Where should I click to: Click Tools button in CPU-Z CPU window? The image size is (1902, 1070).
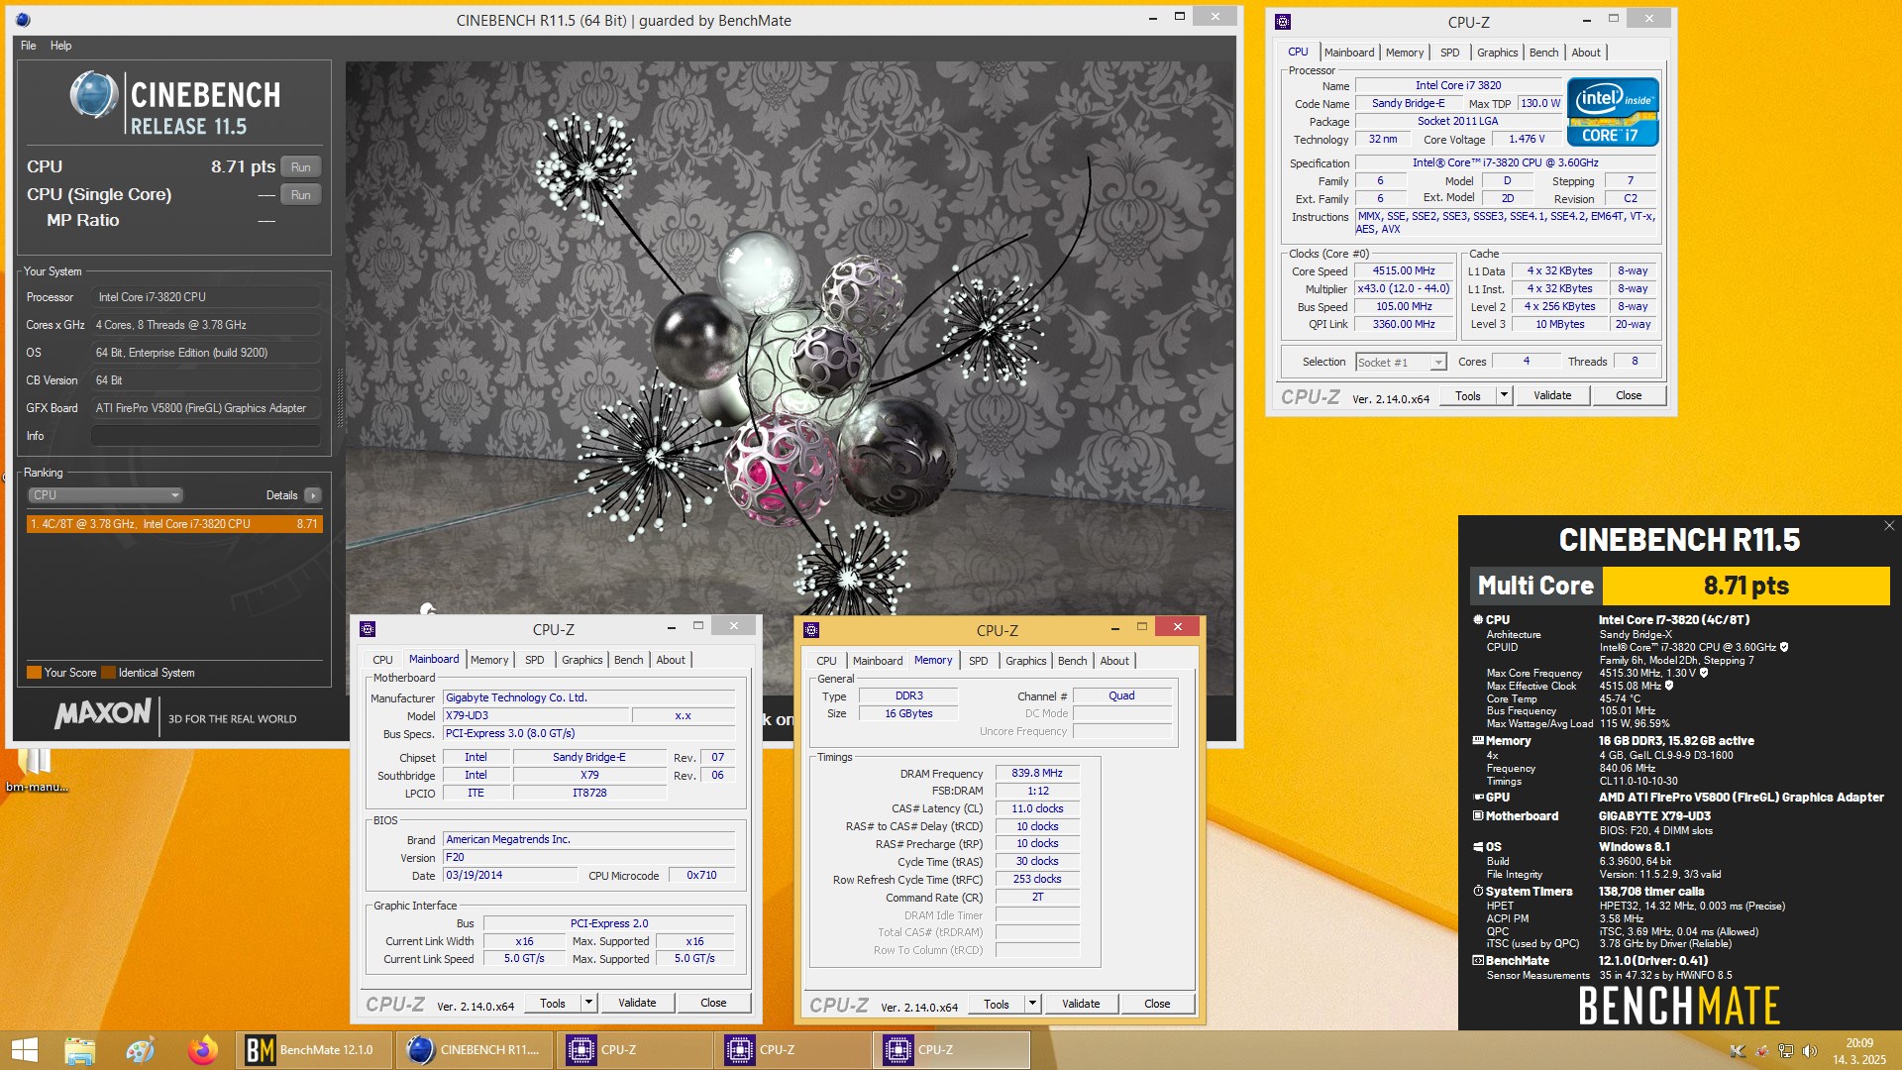click(1468, 395)
